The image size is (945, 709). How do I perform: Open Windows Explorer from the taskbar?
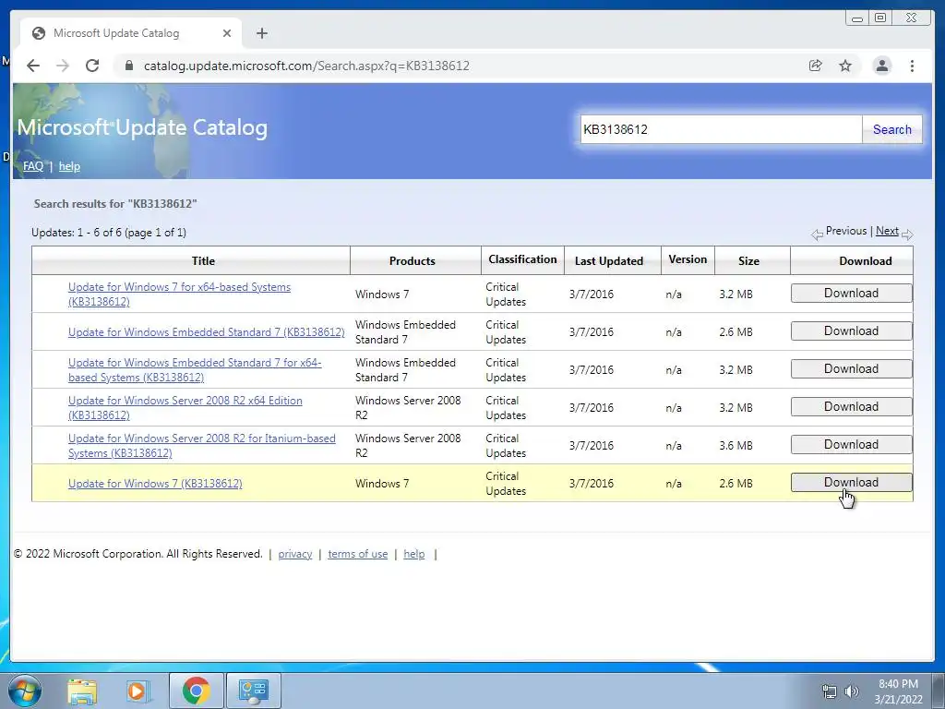click(82, 691)
